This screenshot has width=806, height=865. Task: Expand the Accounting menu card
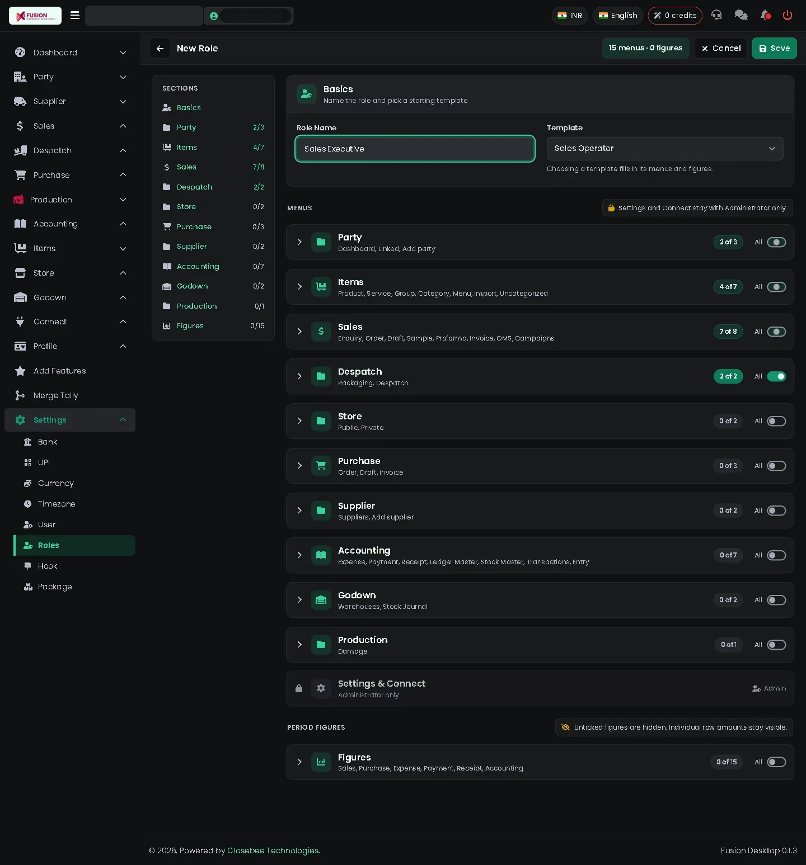299,555
